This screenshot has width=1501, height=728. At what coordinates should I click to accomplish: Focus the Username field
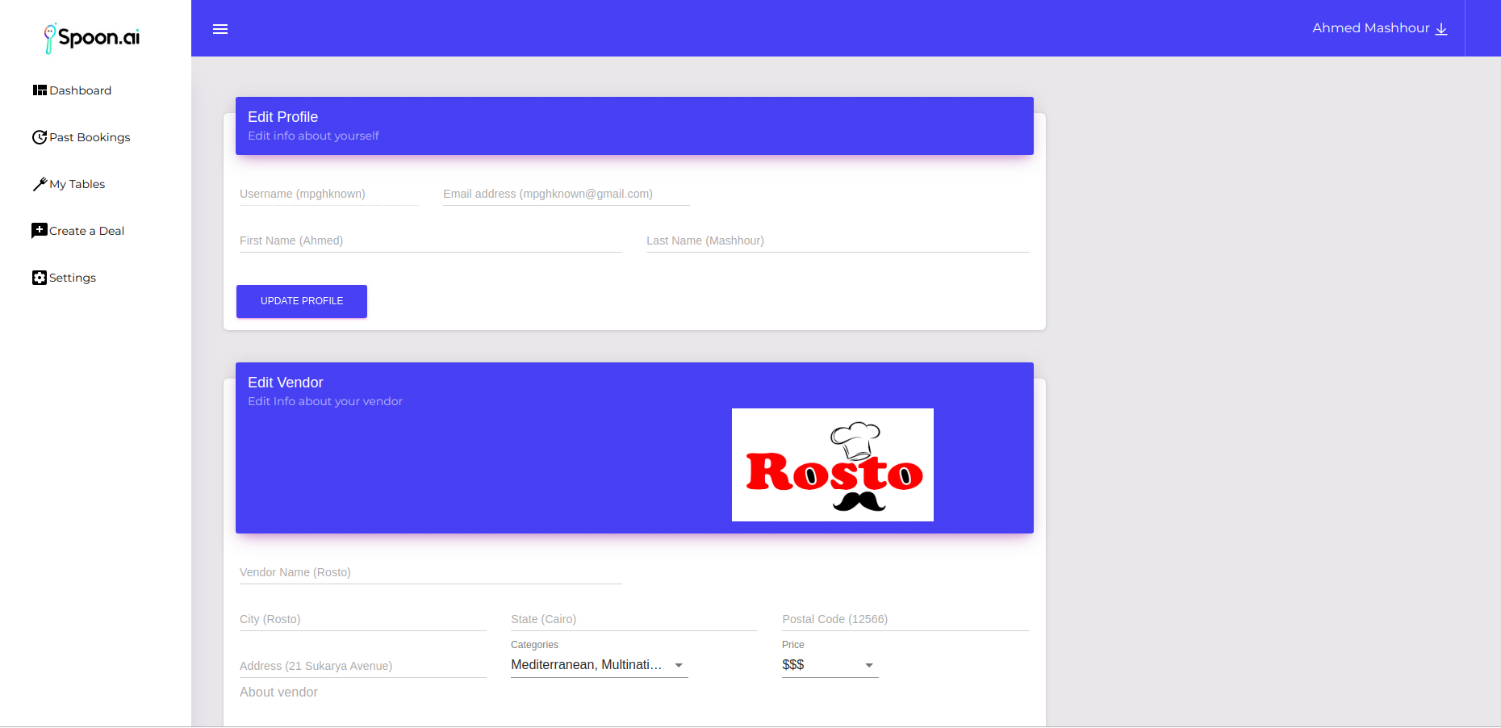point(329,194)
